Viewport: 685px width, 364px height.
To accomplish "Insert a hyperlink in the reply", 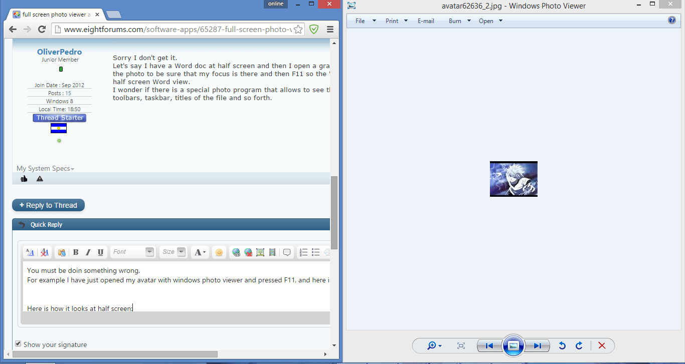I will 236,252.
